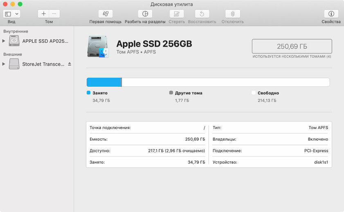This screenshot has width=344, height=212.
Task: Click the large Apple SSD drive icon
Action: tap(97, 46)
